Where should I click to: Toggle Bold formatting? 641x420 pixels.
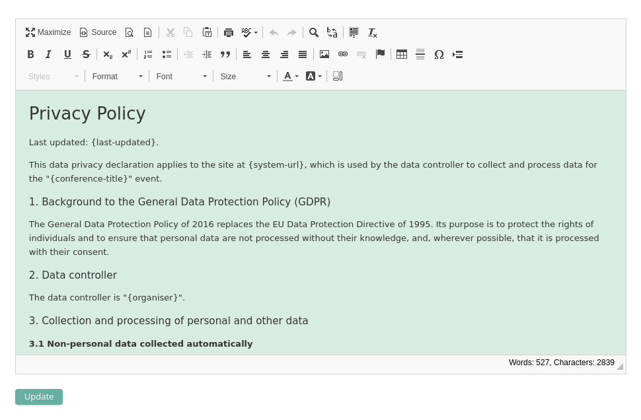pos(30,55)
